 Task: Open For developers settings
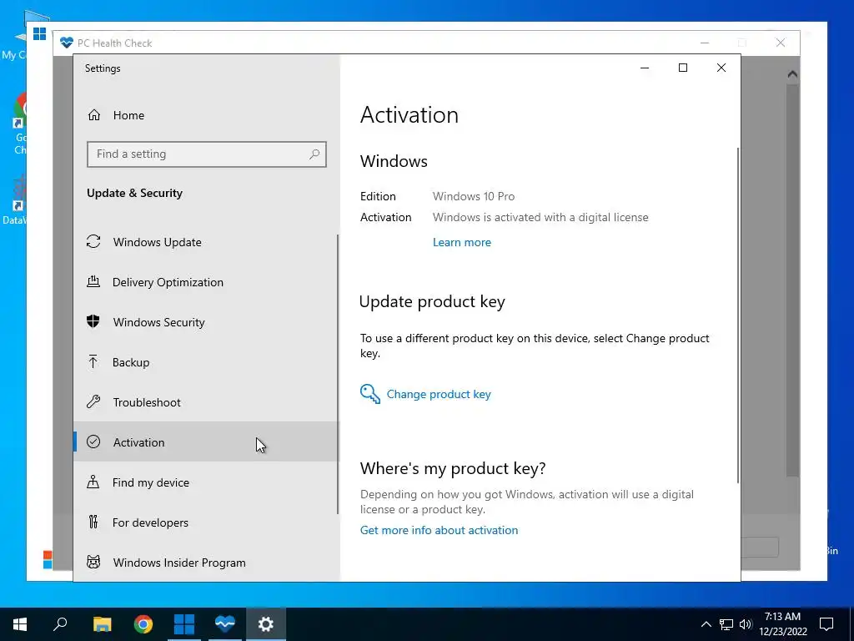click(206, 522)
